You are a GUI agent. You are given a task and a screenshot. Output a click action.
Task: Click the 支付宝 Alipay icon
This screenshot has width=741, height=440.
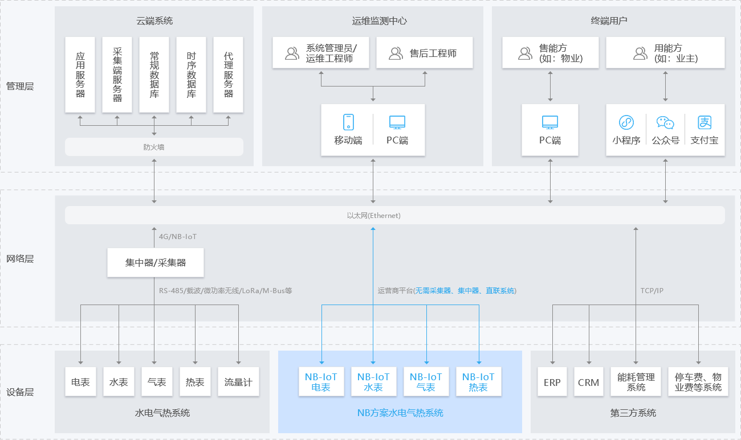705,122
